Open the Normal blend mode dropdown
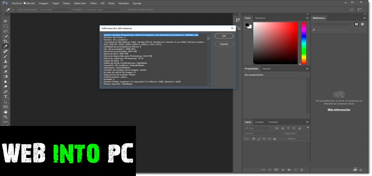Screen dimensions: 372x176 click(264, 133)
